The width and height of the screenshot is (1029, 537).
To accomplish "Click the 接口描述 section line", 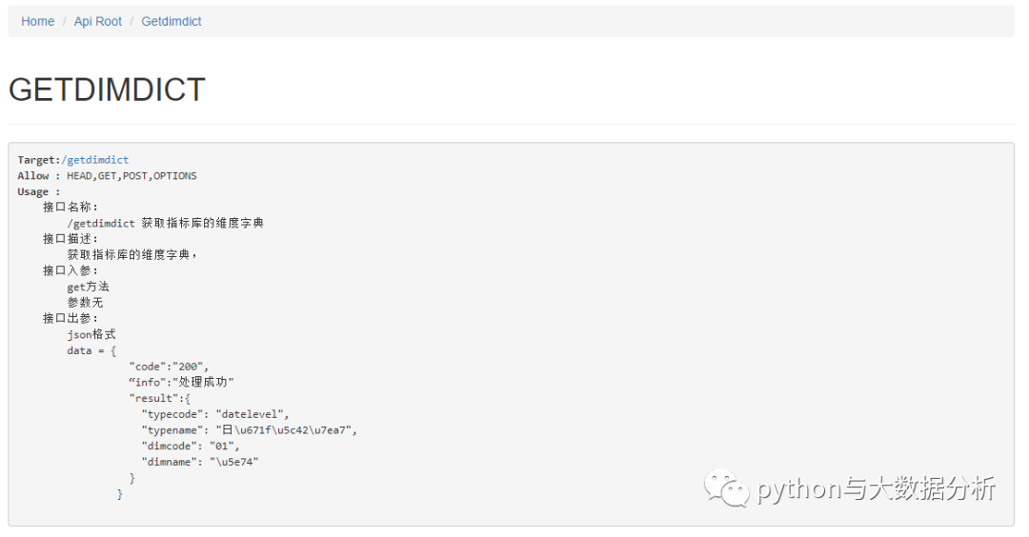I will click(x=71, y=239).
